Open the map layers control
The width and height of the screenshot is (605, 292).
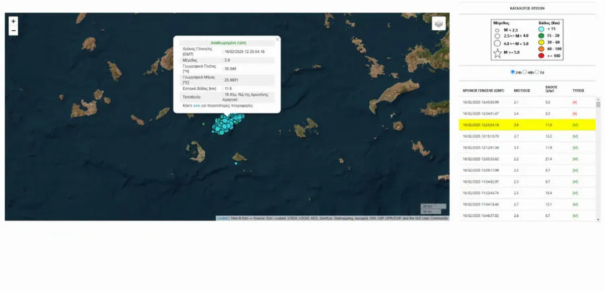point(439,24)
